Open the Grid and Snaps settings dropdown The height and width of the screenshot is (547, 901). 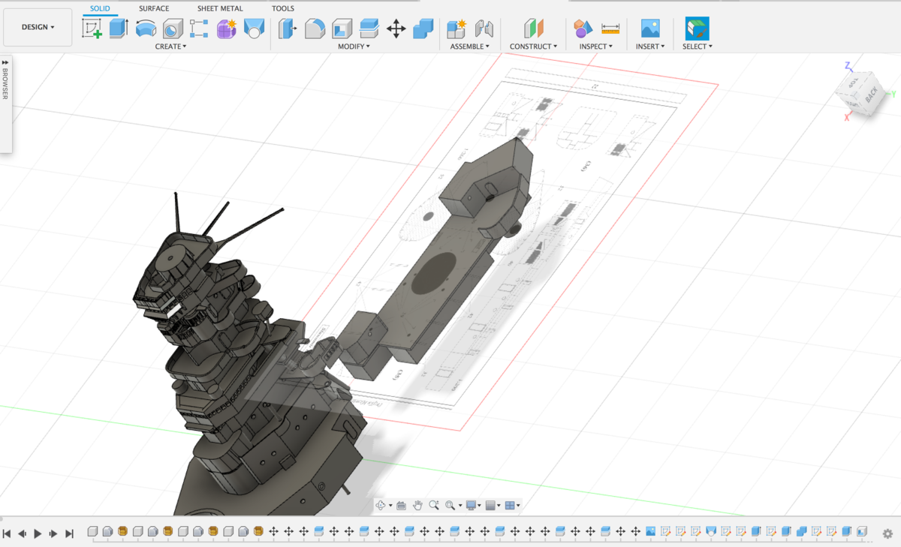pos(493,506)
